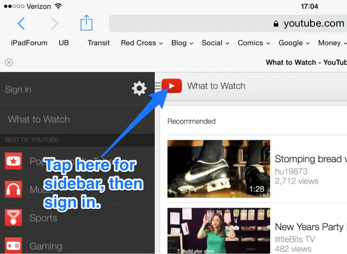
Task: Open YouTube settings gear icon
Action: (x=139, y=89)
